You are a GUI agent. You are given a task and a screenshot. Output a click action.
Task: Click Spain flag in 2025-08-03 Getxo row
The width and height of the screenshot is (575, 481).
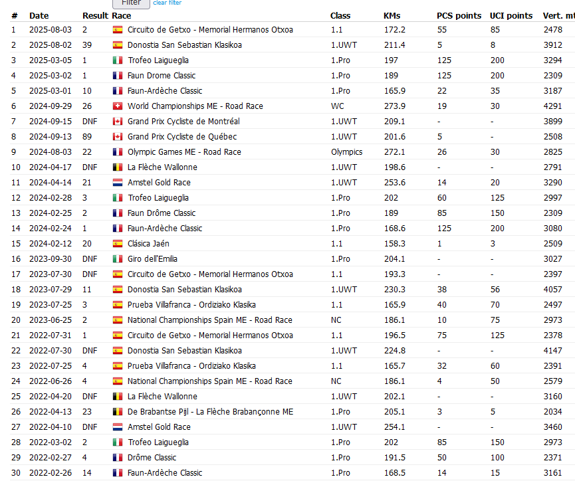[x=118, y=30]
